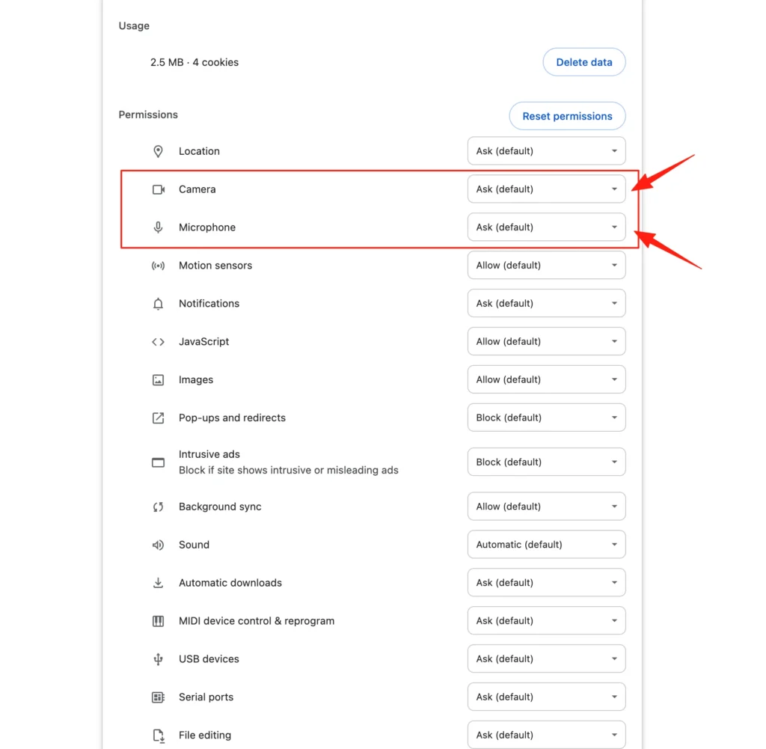Expand the Location permission dropdown
The width and height of the screenshot is (766, 749).
click(x=546, y=151)
